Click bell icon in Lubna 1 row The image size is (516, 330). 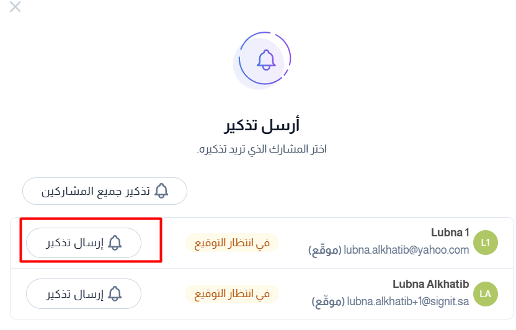tap(115, 243)
